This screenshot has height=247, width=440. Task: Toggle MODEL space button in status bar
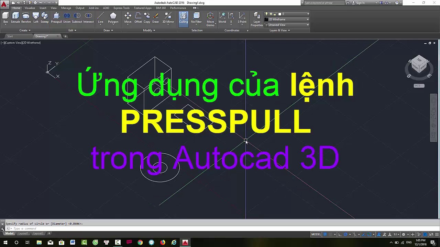(316, 234)
